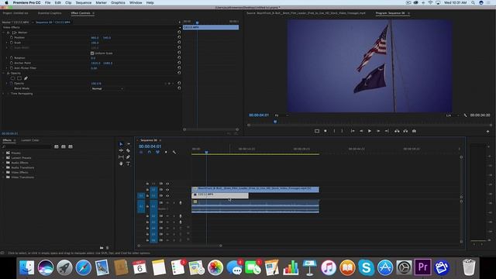Screen dimensions: 496x279
Task: Open the File menu
Action: coord(47,2)
